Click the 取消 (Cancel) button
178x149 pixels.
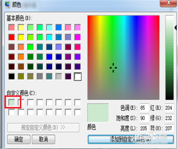43,139
